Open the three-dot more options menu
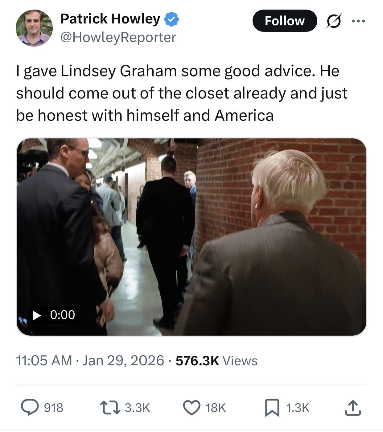Viewport: 383px width, 432px height. click(x=358, y=21)
